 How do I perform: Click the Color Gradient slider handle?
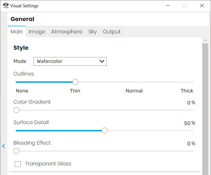pyautogui.click(x=16, y=110)
